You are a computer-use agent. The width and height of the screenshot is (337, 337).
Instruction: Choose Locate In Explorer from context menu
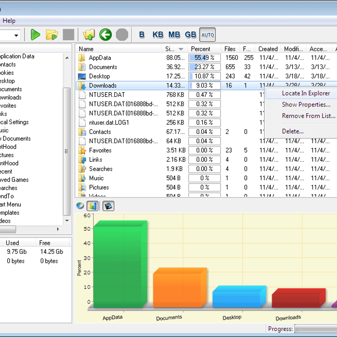[306, 93]
